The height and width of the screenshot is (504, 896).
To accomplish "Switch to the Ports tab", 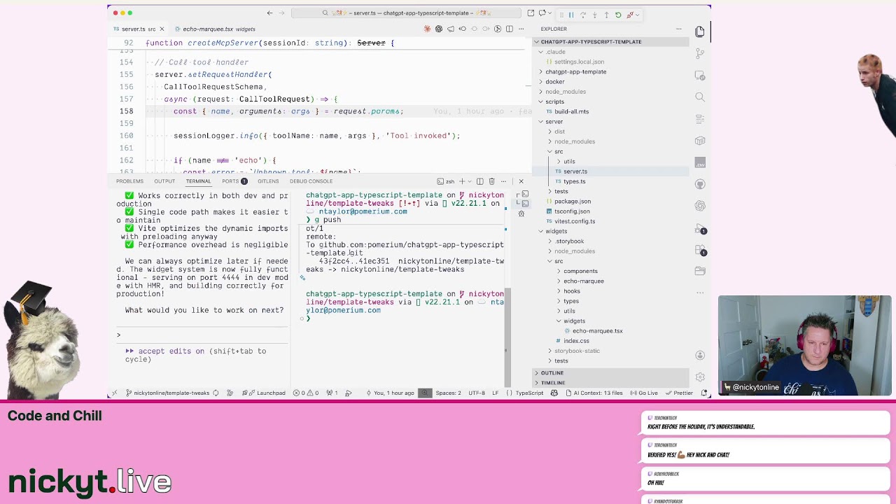I will 234,181.
